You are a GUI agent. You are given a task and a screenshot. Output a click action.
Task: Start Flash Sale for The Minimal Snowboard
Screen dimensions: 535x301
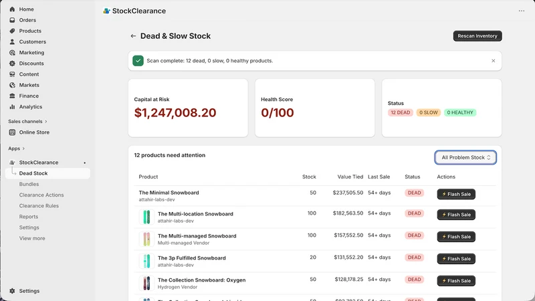coord(456,194)
